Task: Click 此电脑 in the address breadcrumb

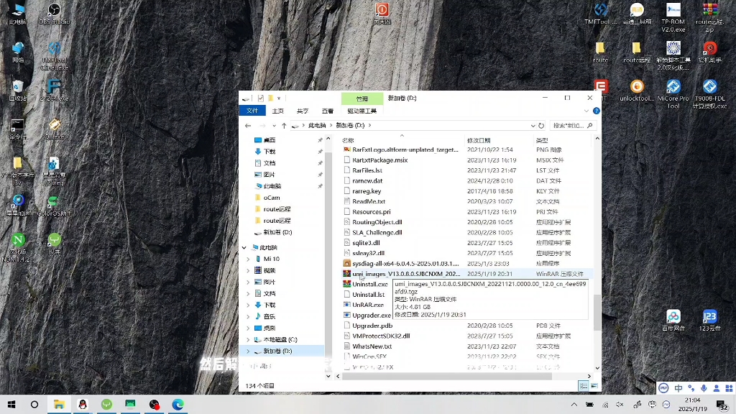Action: pyautogui.click(x=317, y=125)
